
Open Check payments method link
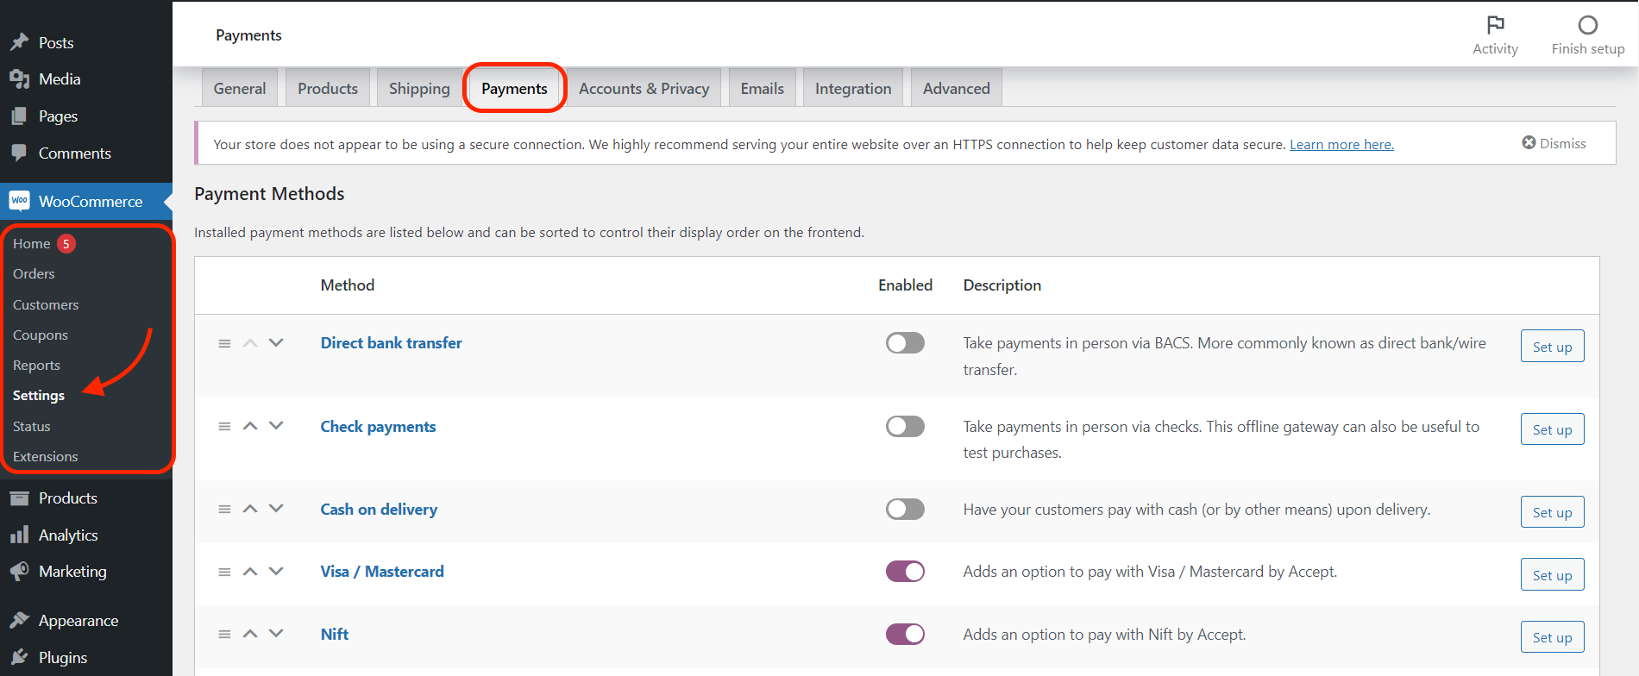point(378,427)
